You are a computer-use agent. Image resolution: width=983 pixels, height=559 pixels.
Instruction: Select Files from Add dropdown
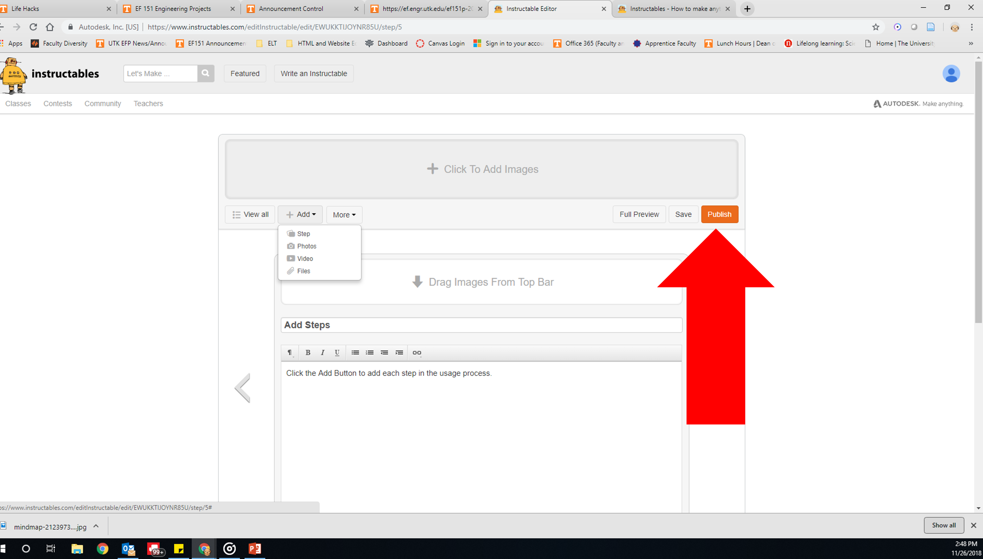[x=303, y=271]
